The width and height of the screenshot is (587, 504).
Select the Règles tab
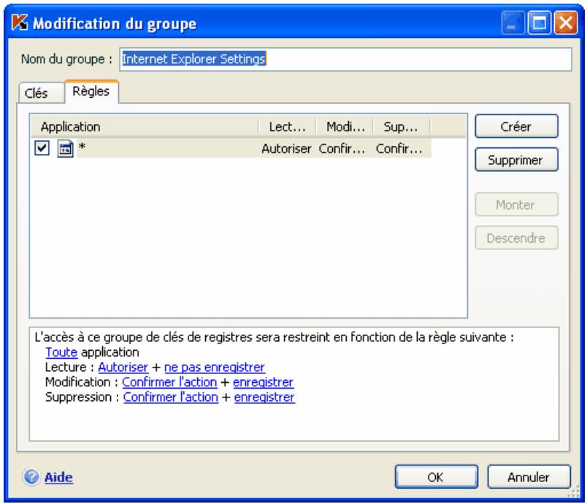click(x=91, y=91)
